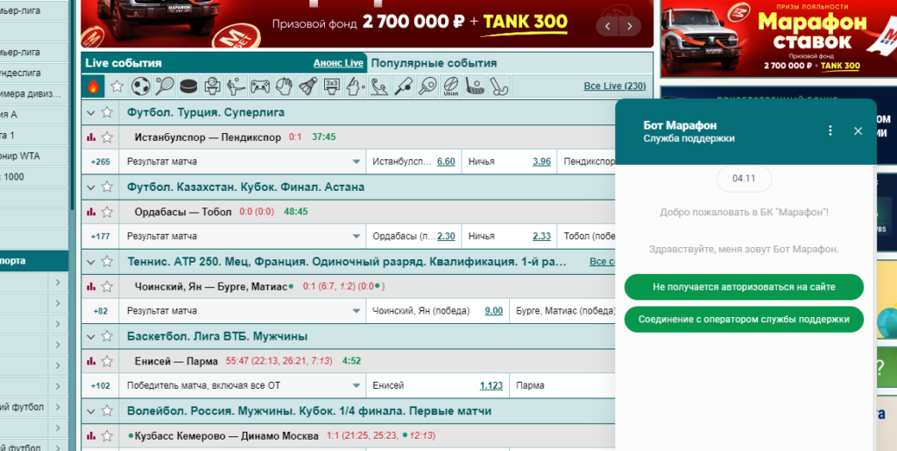Image resolution: width=897 pixels, height=451 pixels.
Task: Go to previous banner slide arrow
Action: click(x=608, y=25)
